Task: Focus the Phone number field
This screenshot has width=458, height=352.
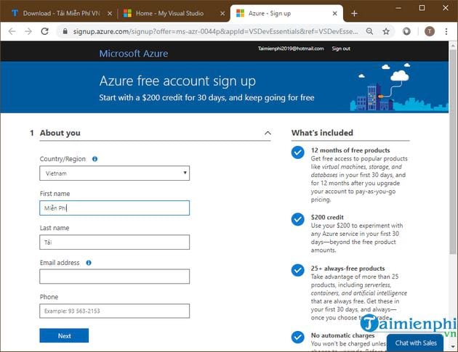Action: (x=115, y=311)
